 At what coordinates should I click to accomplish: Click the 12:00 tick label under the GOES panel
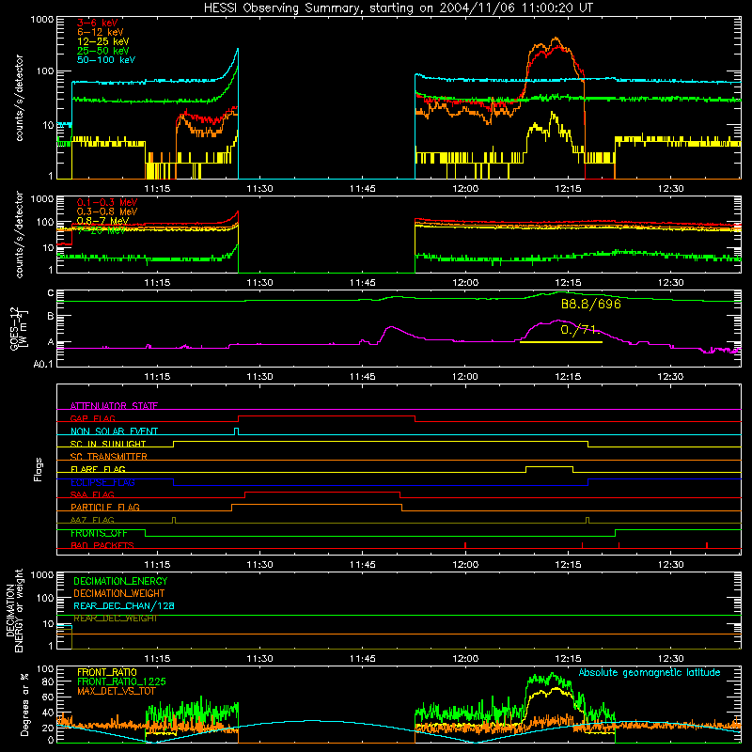[465, 376]
